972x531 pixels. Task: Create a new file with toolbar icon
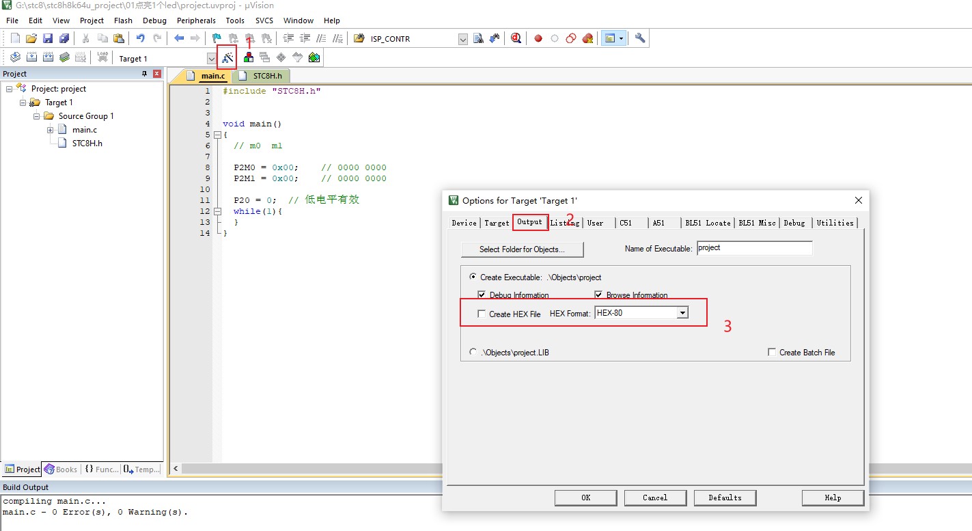pos(15,38)
